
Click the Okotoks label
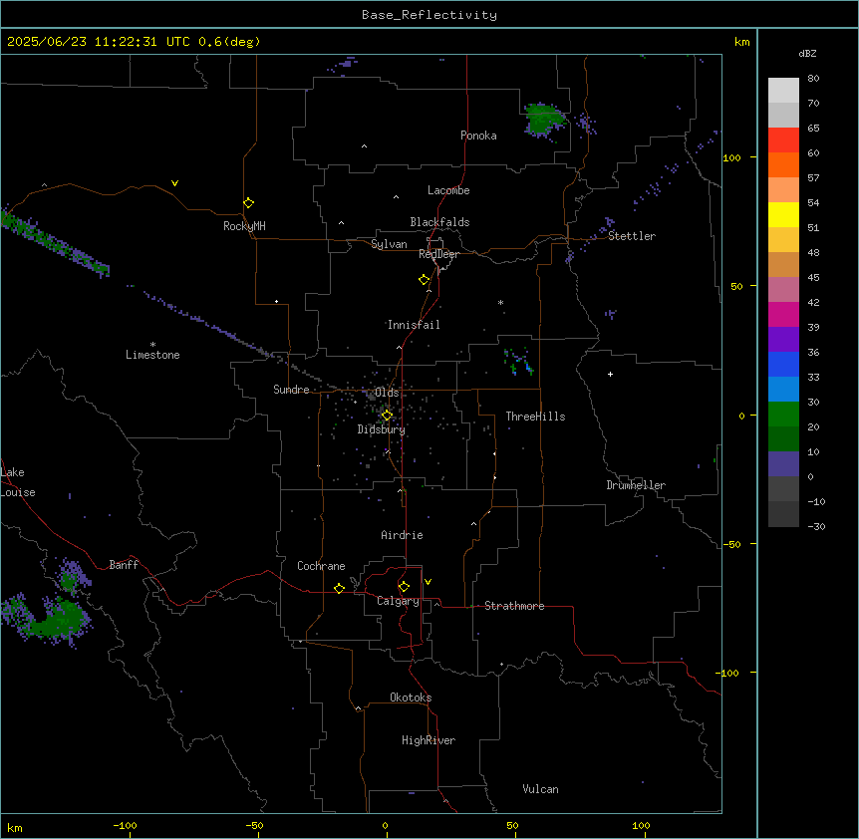(411, 698)
